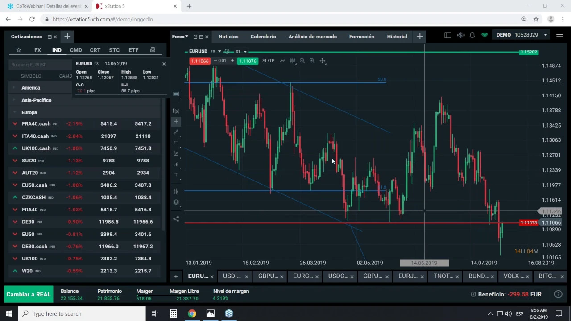The height and width of the screenshot is (321, 571).
Task: Switch to the USDI chart tab
Action: (232, 276)
